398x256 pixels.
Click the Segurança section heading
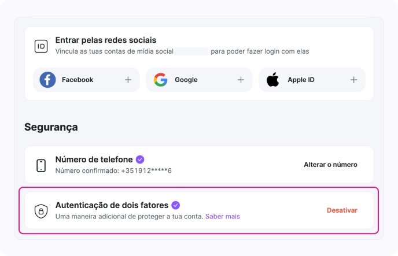[51, 127]
